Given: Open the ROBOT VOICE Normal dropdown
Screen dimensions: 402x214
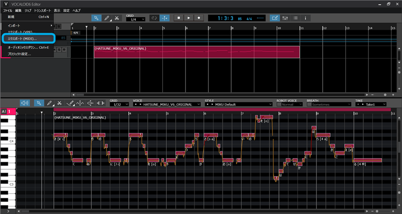Looking at the screenshot, I should point(292,104).
